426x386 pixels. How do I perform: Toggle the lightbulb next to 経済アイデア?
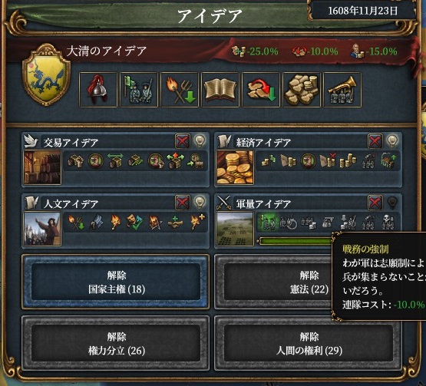392,141
